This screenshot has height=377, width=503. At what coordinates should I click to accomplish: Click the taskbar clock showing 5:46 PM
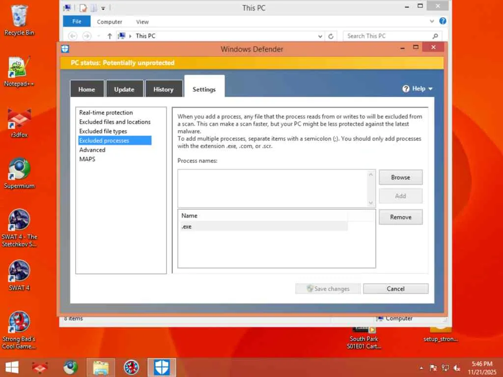482,368
